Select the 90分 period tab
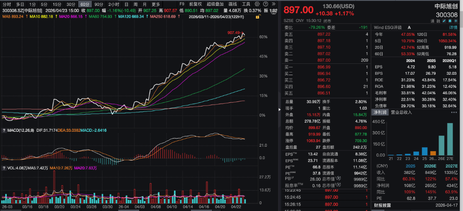This screenshot has width=463, height=211. click(x=99, y=4)
